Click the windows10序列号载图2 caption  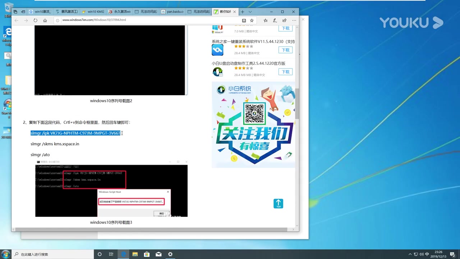pos(111,101)
